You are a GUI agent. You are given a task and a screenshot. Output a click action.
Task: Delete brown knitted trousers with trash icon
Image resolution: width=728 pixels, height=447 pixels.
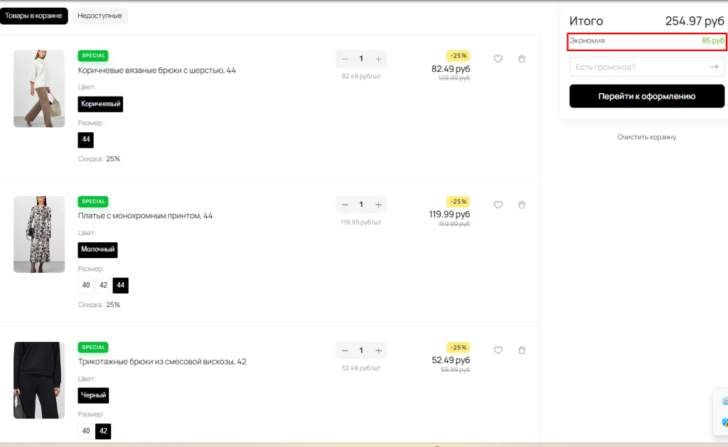[x=522, y=59]
